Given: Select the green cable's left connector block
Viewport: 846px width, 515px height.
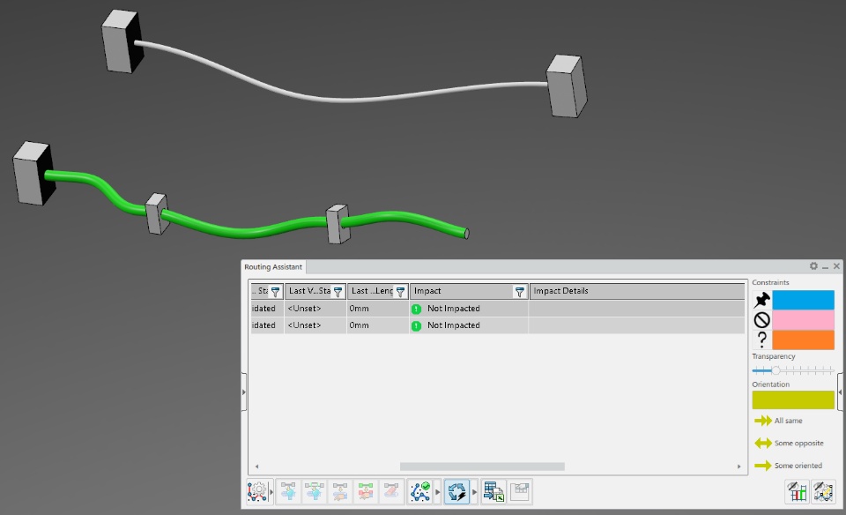Looking at the screenshot, I should pos(33,174).
